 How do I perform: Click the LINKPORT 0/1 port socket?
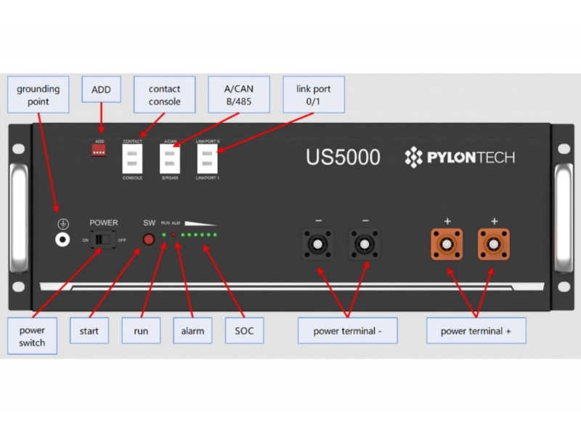click(208, 158)
